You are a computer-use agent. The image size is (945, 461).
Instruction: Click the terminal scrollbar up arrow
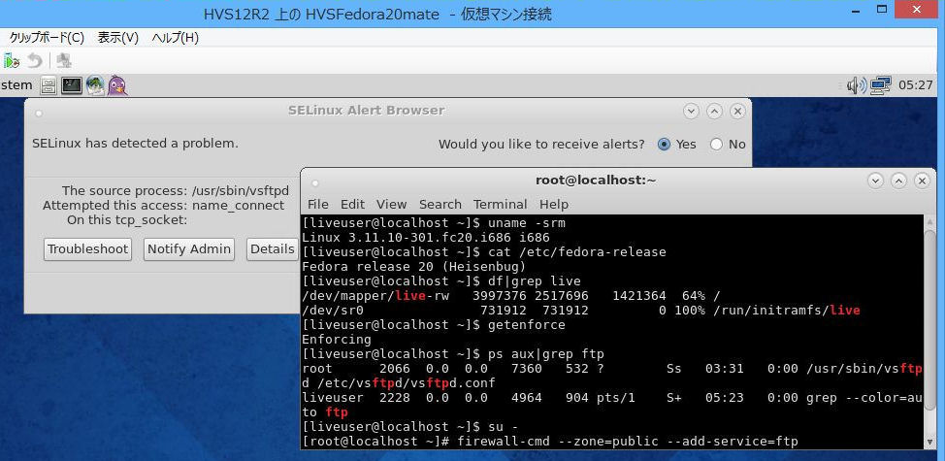930,220
